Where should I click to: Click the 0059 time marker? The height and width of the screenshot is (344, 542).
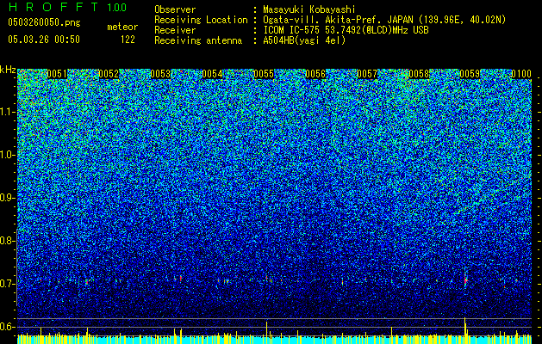point(470,74)
